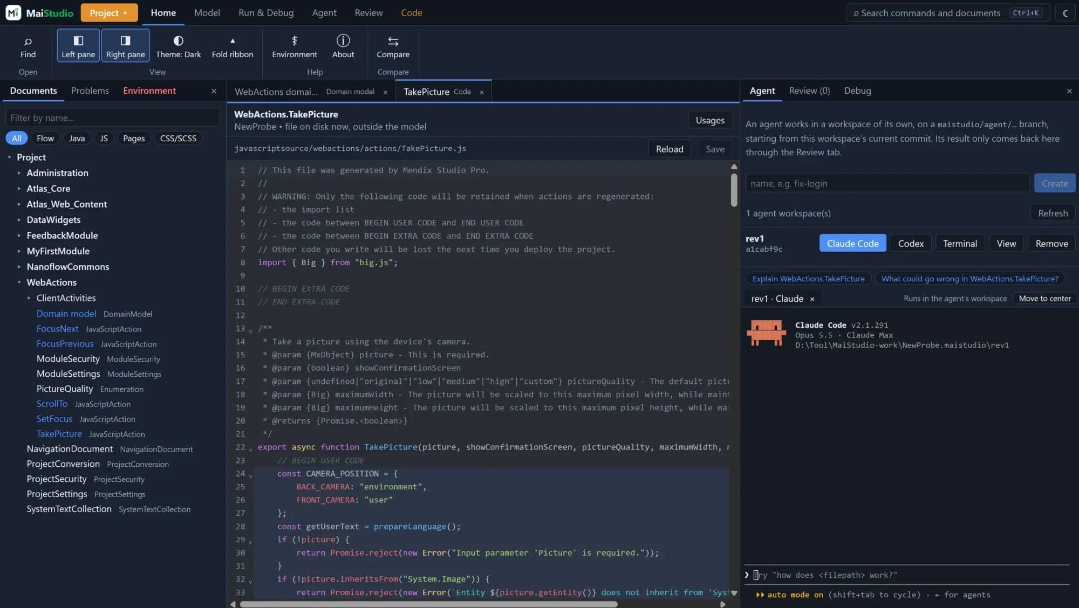The height and width of the screenshot is (608, 1079).
Task: Click the vertical code scrollbar thumb
Action: click(x=734, y=189)
